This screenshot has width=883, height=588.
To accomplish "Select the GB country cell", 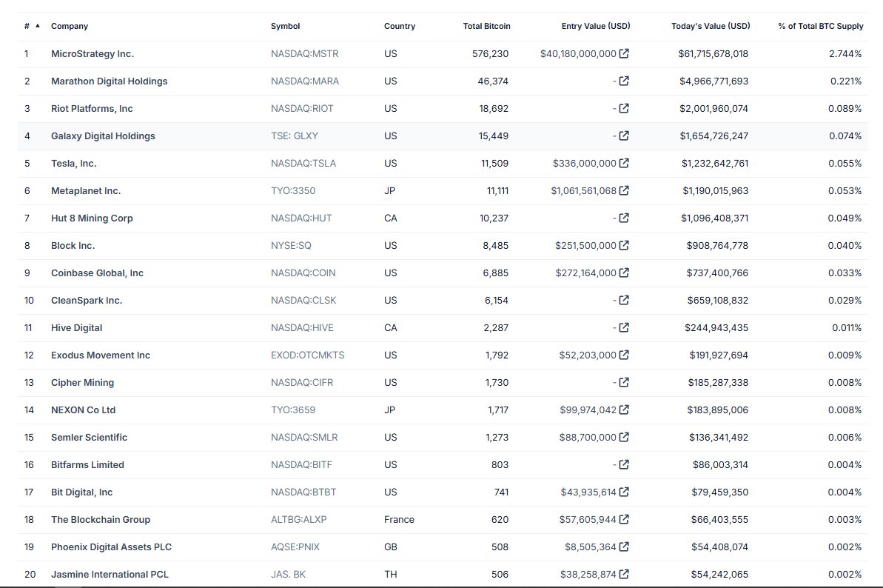I will click(x=390, y=547).
